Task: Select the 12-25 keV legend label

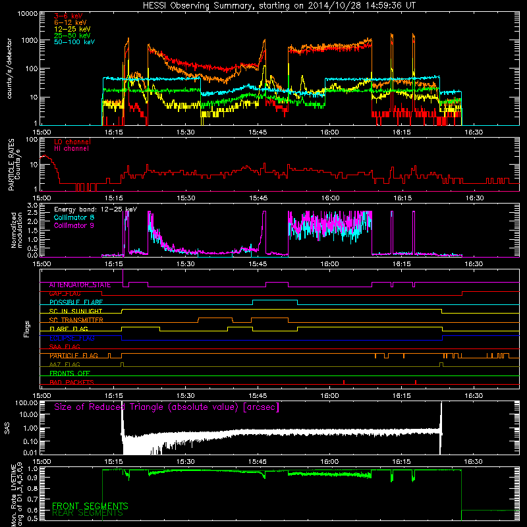Action: point(72,29)
